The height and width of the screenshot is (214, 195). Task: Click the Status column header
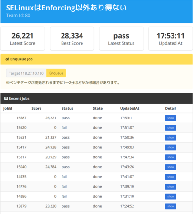pos(68,108)
